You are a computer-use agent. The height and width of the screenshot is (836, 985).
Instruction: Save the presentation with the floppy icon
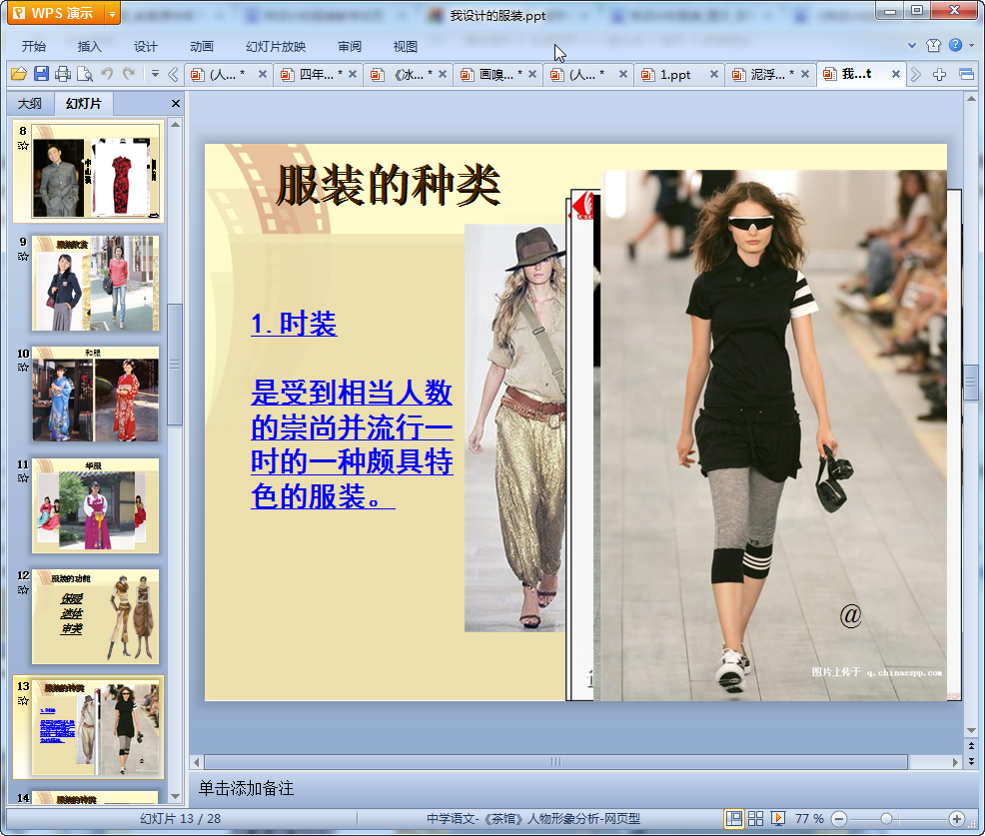tap(42, 74)
